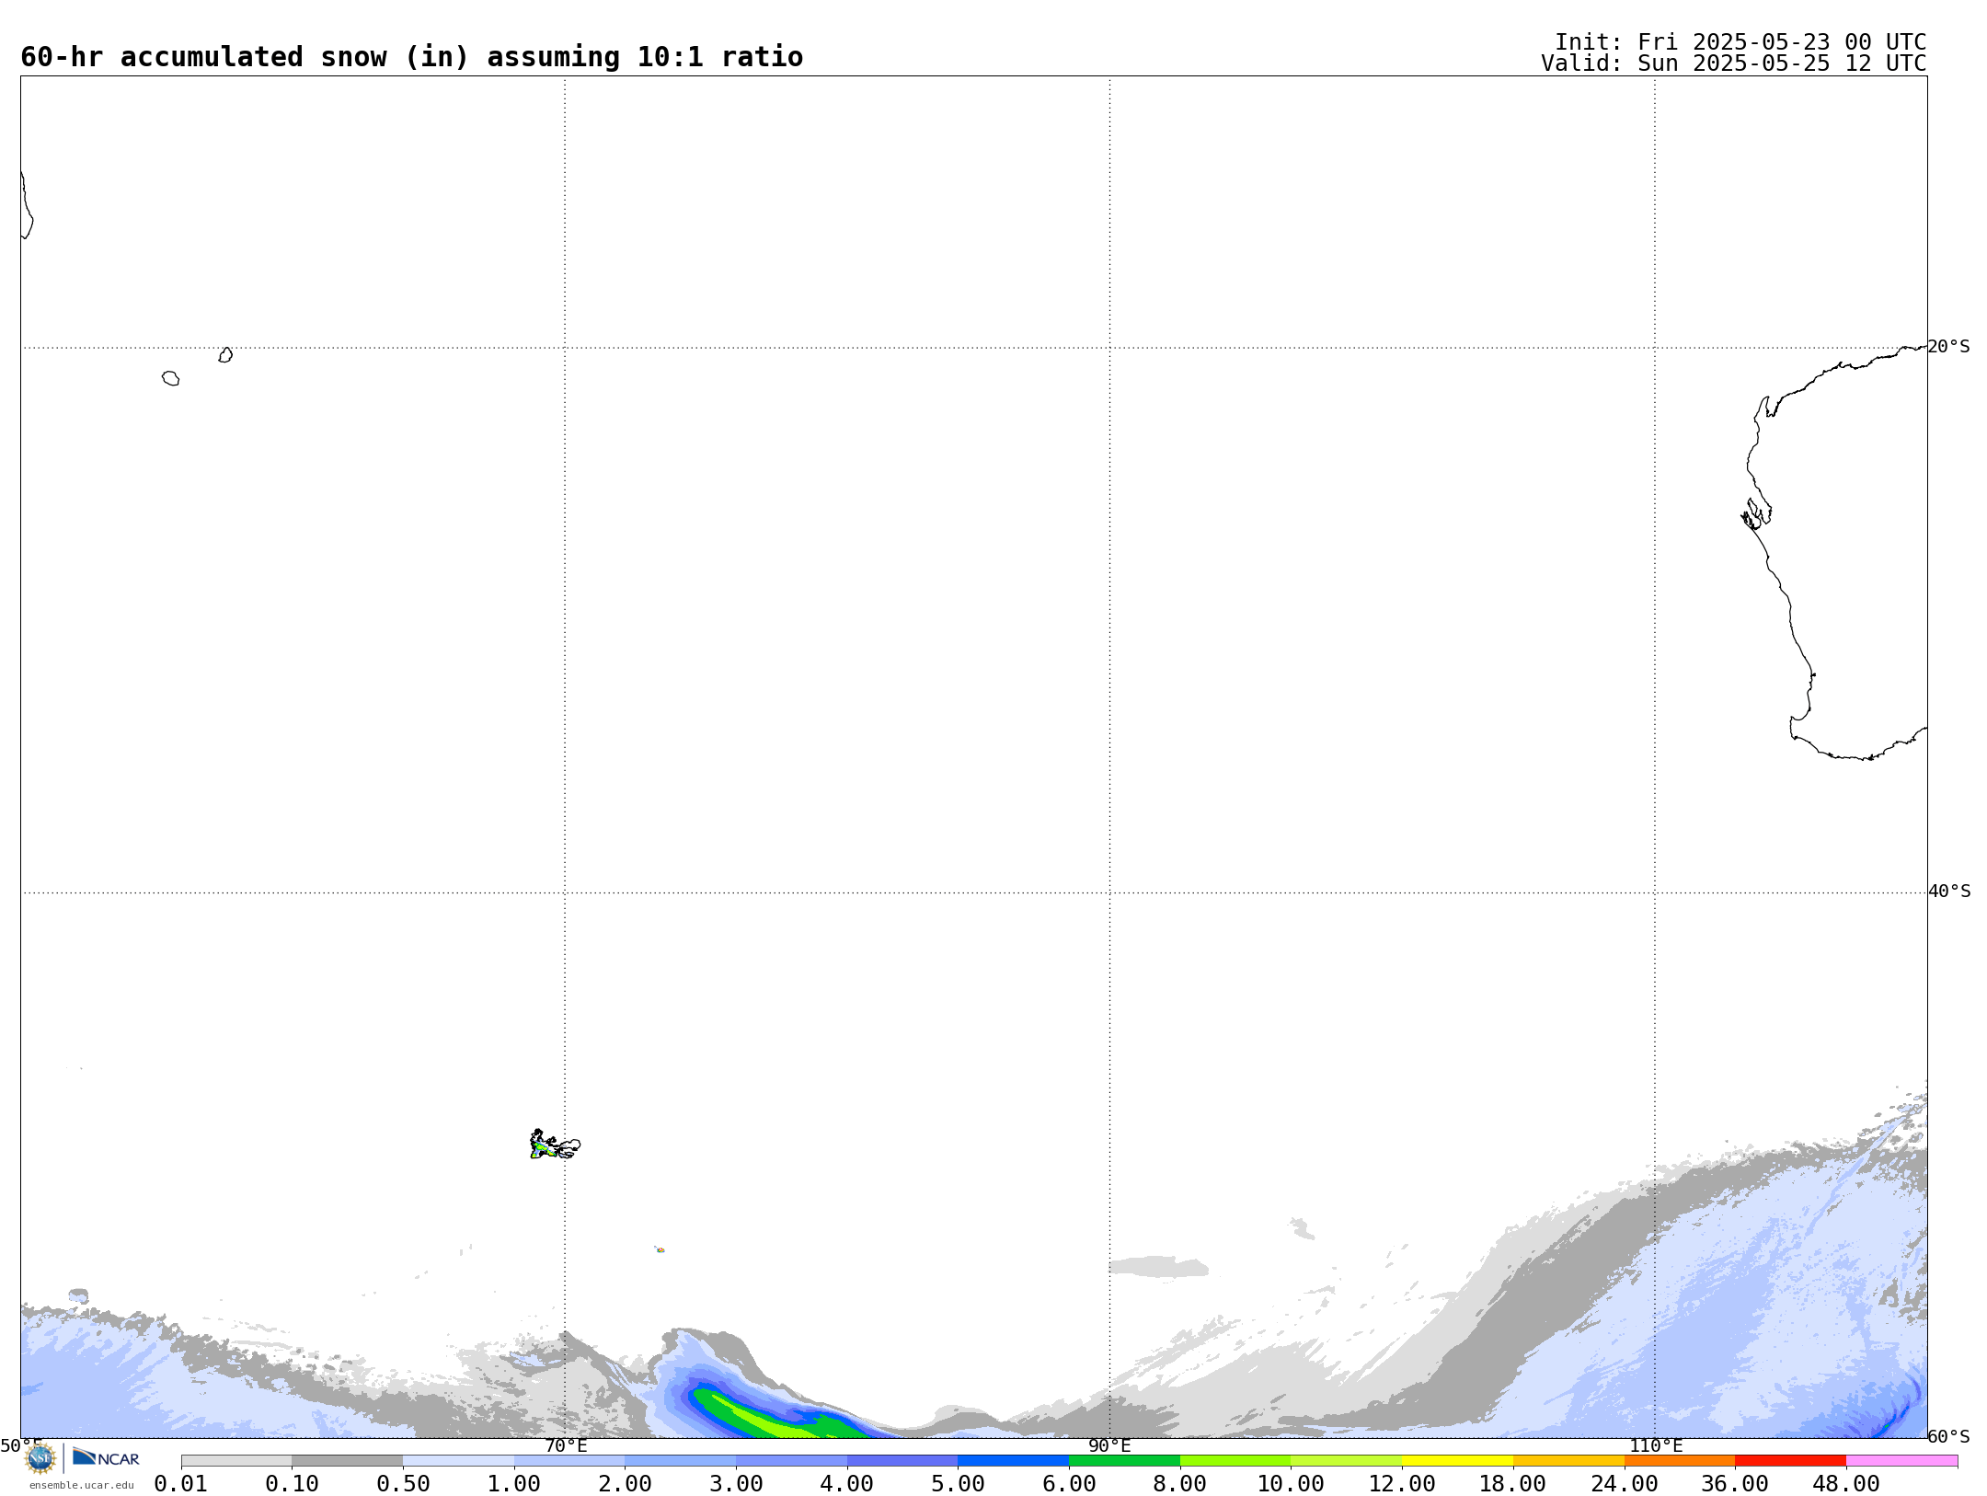Click the 8.00 lime green swatch
This screenshot has height=1496, width=1987.
pyautogui.click(x=1235, y=1461)
